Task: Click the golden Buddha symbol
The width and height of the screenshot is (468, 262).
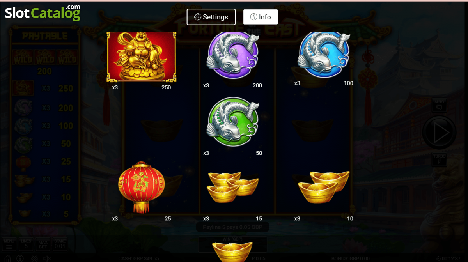Action: click(x=142, y=57)
